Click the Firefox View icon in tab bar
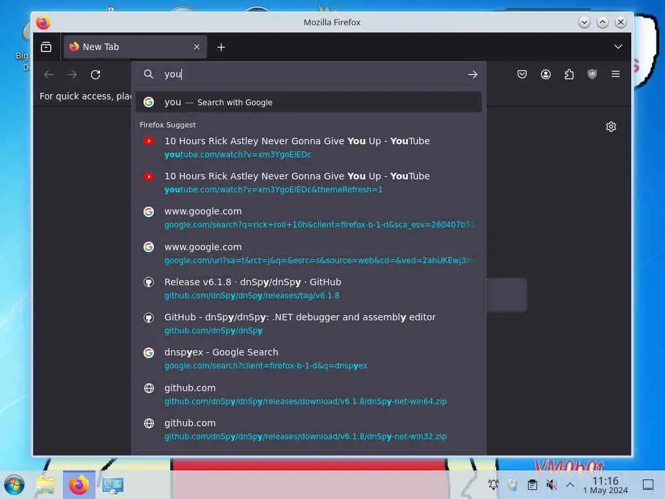 click(46, 47)
